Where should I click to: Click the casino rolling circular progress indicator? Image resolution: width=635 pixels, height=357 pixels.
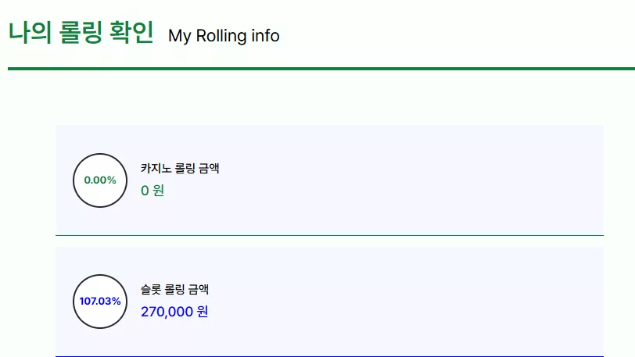pyautogui.click(x=100, y=180)
